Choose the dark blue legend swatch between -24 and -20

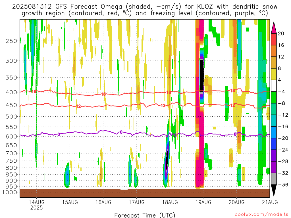pyautogui.click(x=274, y=144)
